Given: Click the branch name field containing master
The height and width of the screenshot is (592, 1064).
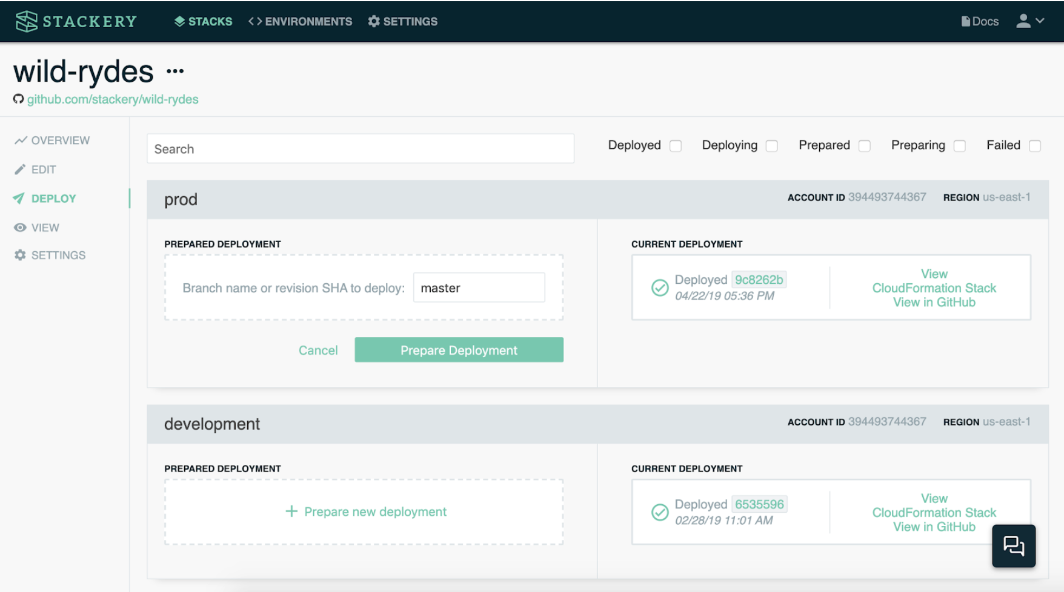Looking at the screenshot, I should click(479, 288).
